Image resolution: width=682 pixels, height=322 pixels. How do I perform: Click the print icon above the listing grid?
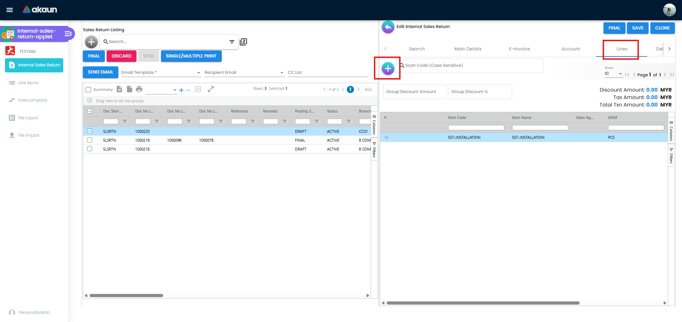(139, 89)
